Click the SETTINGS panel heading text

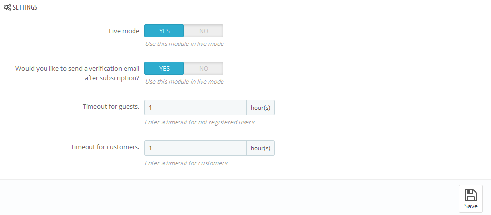pos(26,8)
